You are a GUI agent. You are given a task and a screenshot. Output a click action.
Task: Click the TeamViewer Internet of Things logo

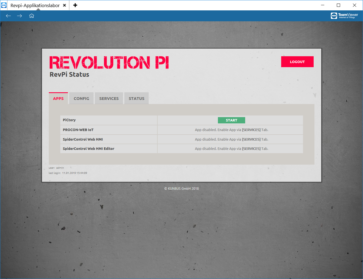coord(344,16)
